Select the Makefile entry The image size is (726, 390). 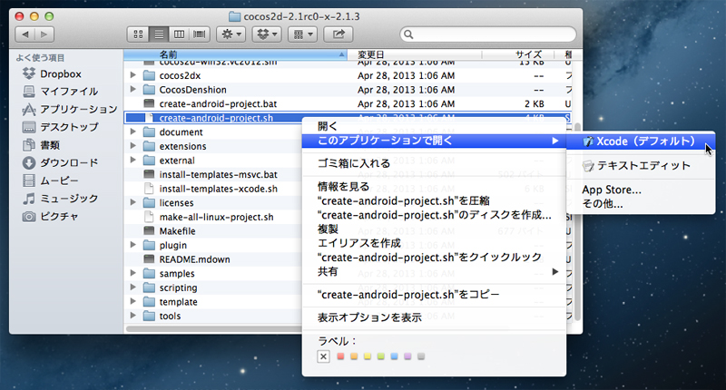pos(177,231)
